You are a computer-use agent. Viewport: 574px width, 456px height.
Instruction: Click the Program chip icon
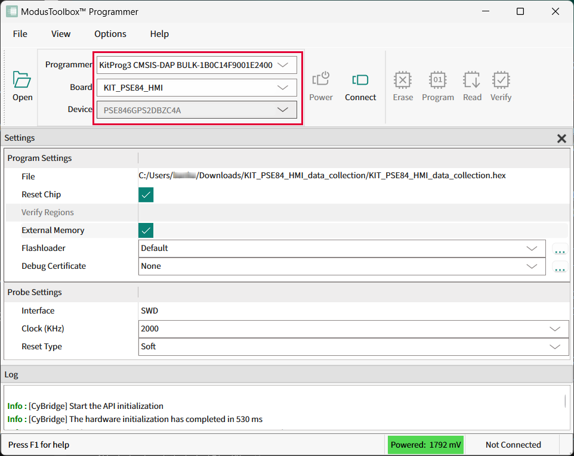[x=438, y=80]
